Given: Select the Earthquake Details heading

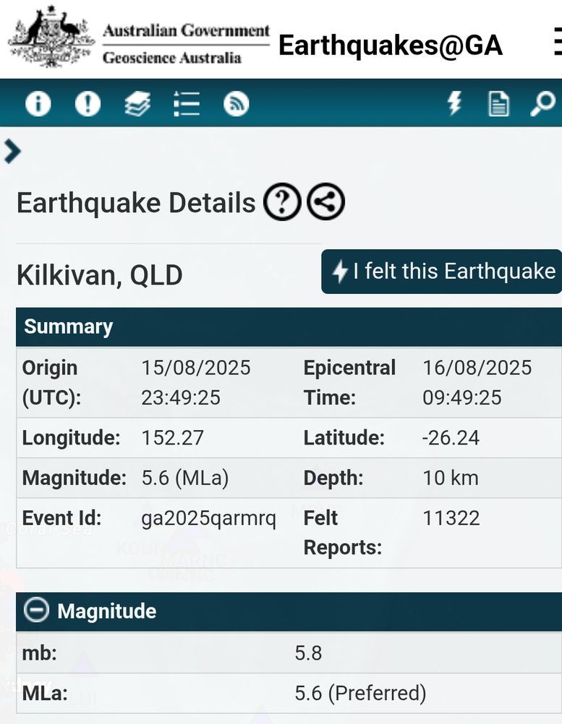Looking at the screenshot, I should [136, 203].
